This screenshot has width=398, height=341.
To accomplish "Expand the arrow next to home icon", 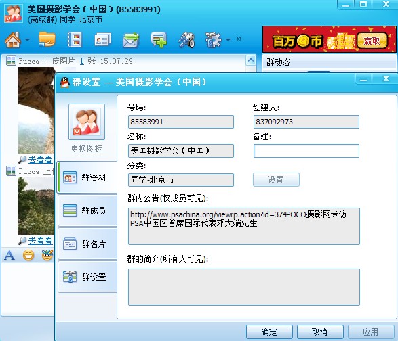I will [x=27, y=40].
